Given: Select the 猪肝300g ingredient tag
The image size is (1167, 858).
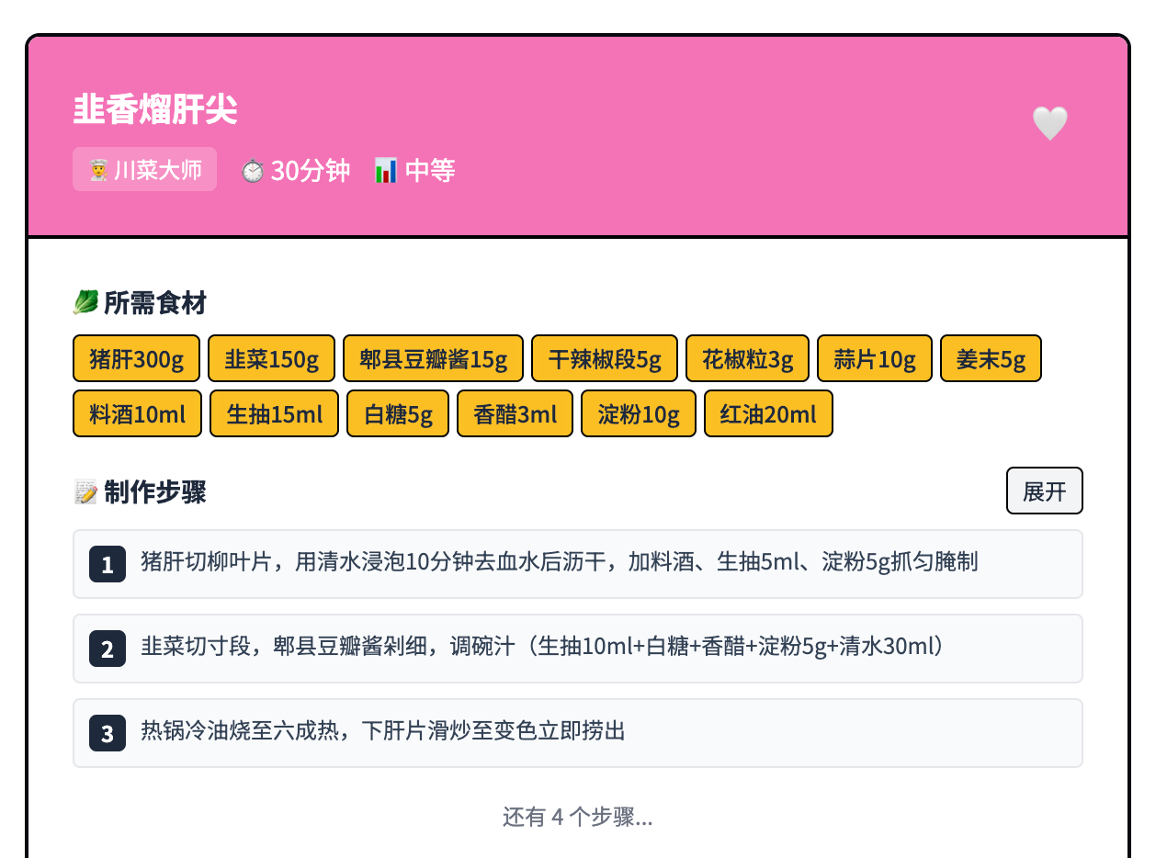Looking at the screenshot, I should click(x=136, y=358).
